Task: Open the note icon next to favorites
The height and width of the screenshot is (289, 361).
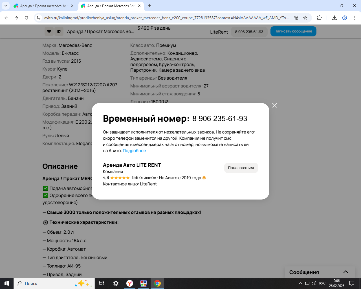Action: pos(59,31)
